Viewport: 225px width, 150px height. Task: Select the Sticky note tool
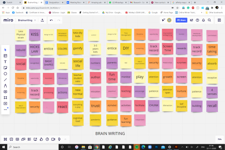click(x=5, y=68)
